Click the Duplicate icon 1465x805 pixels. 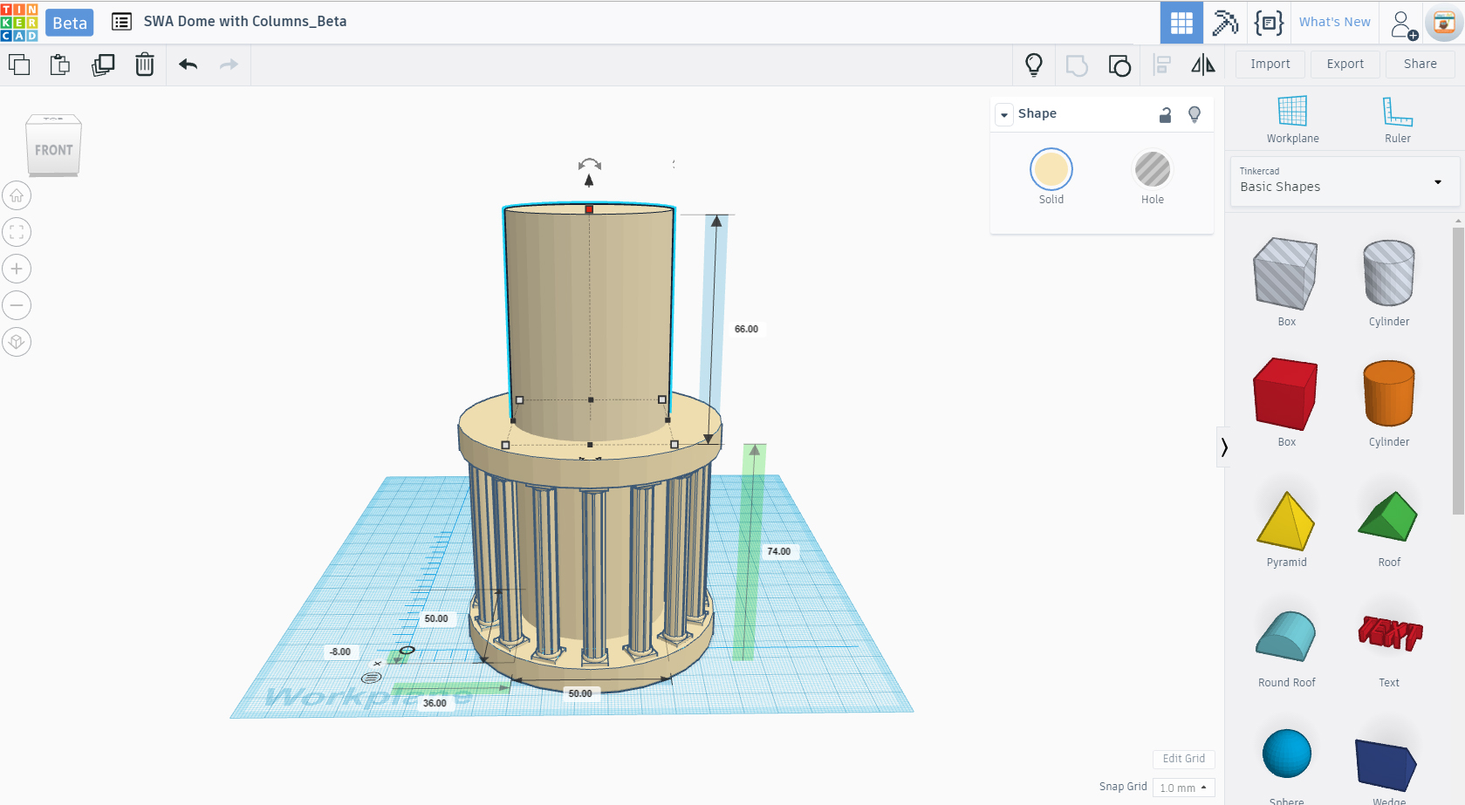(103, 65)
